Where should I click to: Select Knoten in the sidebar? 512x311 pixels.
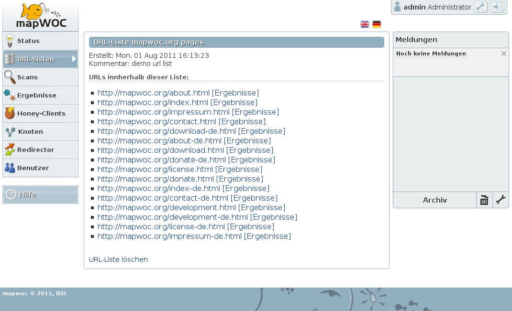[40, 132]
